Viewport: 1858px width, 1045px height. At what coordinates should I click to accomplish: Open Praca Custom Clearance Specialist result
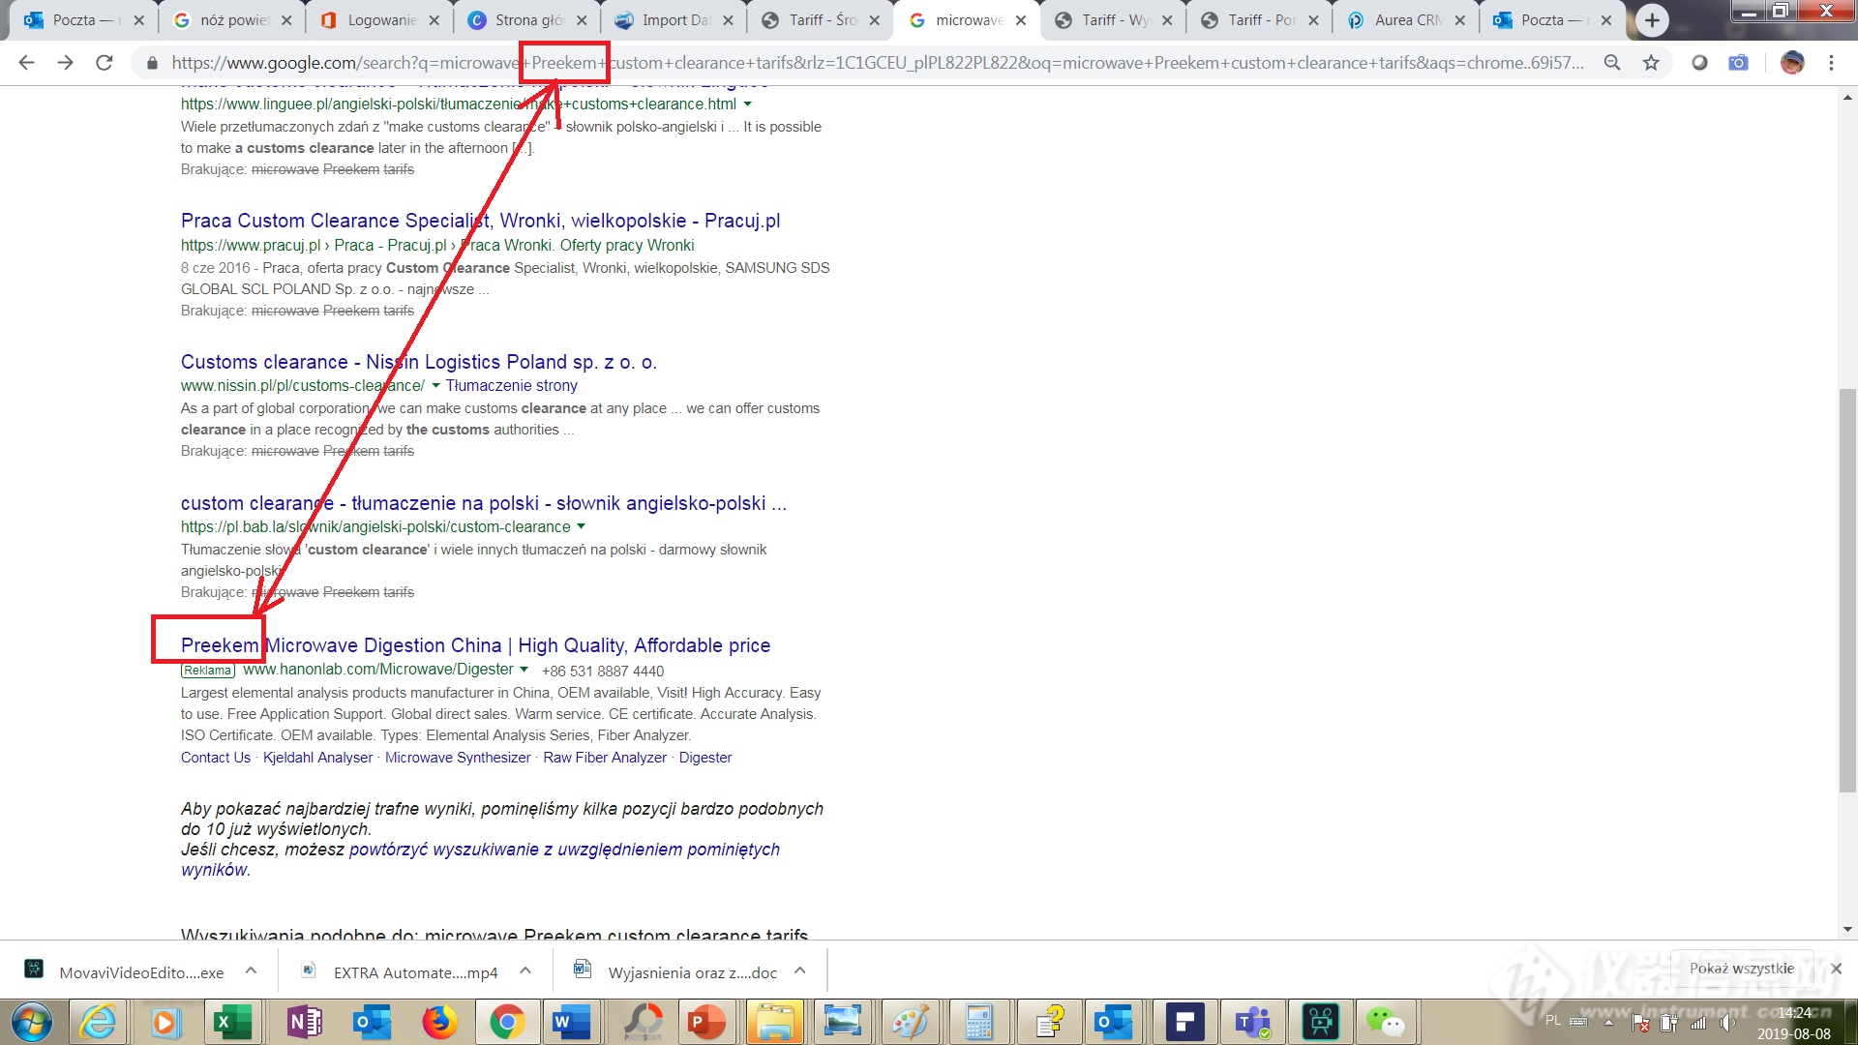pos(480,221)
